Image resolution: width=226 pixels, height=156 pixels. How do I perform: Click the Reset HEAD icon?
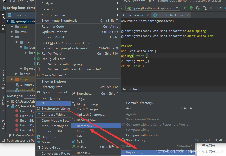74,120
